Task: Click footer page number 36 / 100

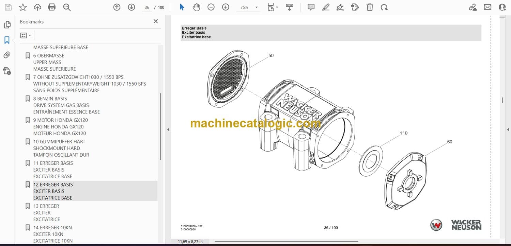Action: [331, 228]
